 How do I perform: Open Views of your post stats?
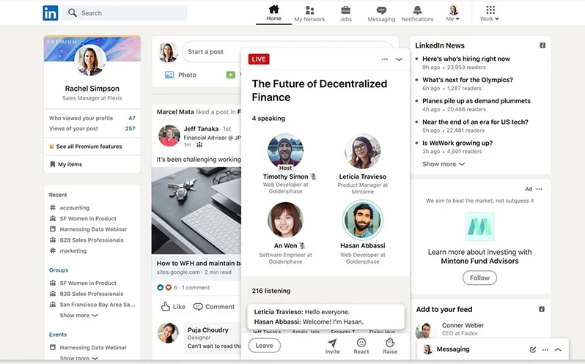[x=92, y=129]
